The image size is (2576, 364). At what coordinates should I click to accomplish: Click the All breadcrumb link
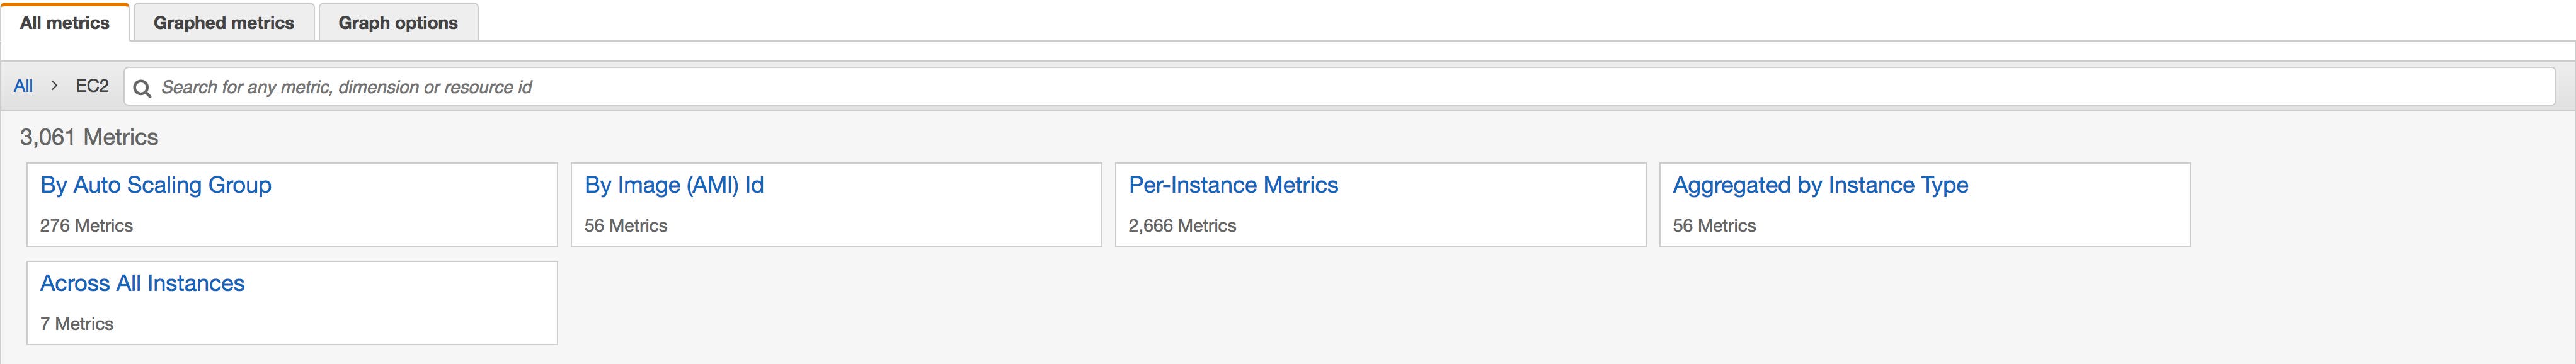pyautogui.click(x=22, y=86)
